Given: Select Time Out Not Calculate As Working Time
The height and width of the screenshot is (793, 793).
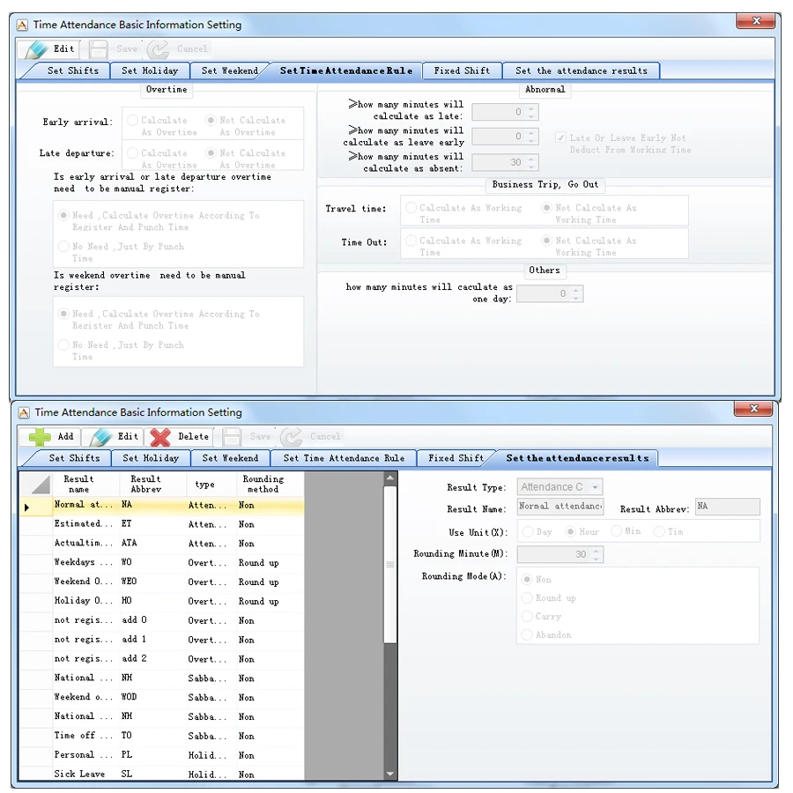Looking at the screenshot, I should tap(546, 241).
